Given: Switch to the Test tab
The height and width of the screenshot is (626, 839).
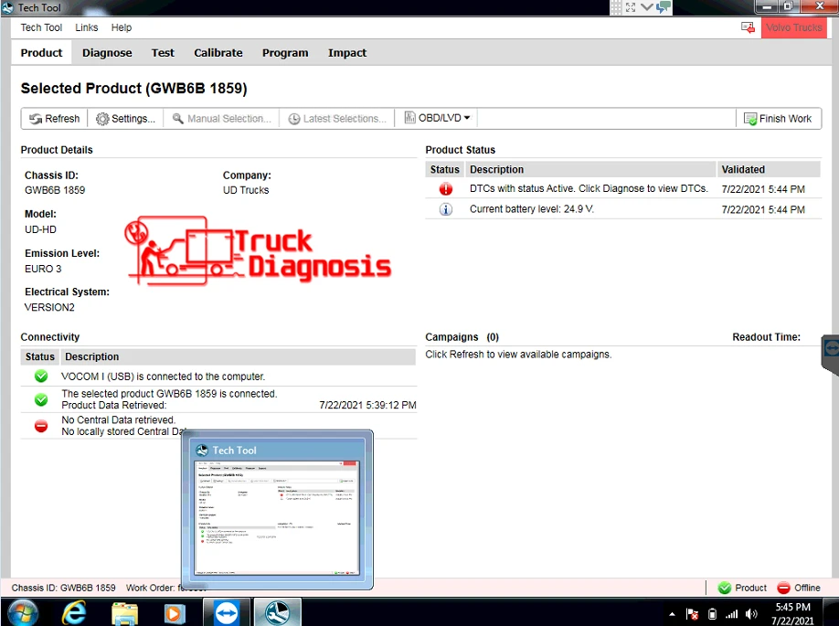Looking at the screenshot, I should [x=163, y=53].
